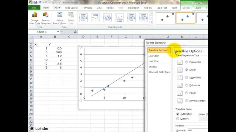Click Save As Template icon
The width and height of the screenshot is (236, 132).
[46, 18]
